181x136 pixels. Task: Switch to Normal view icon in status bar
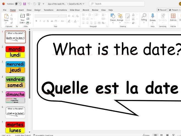coord(155,135)
